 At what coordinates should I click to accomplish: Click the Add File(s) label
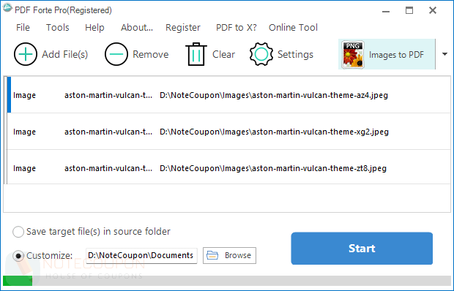point(65,54)
